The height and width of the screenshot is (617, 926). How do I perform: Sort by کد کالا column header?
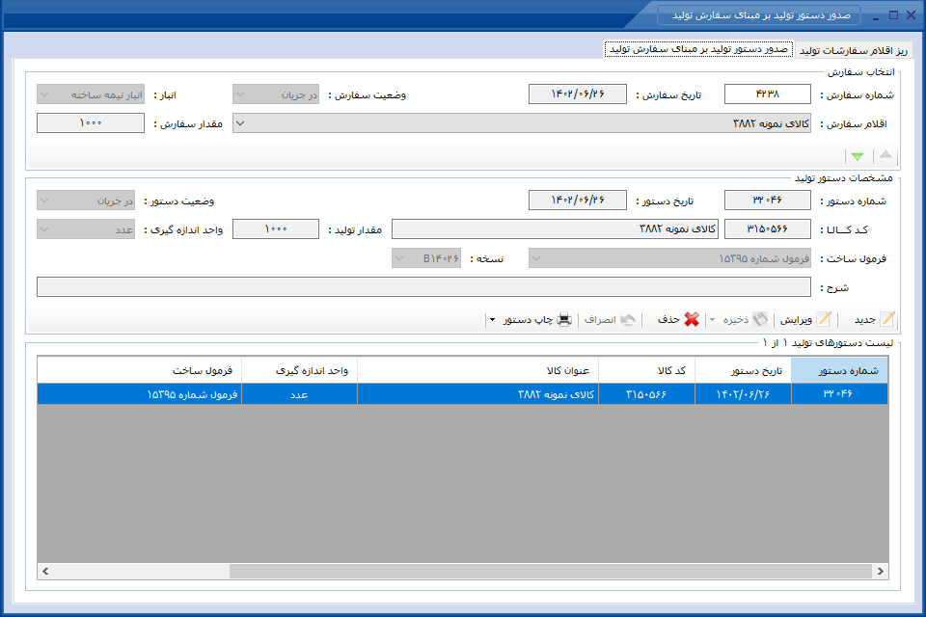(646, 370)
